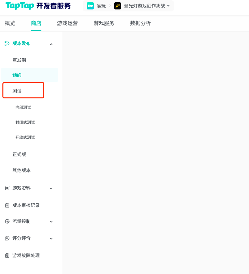Click the 游戏资料 archive icon
Screen dimensions: 249x274
[7, 188]
